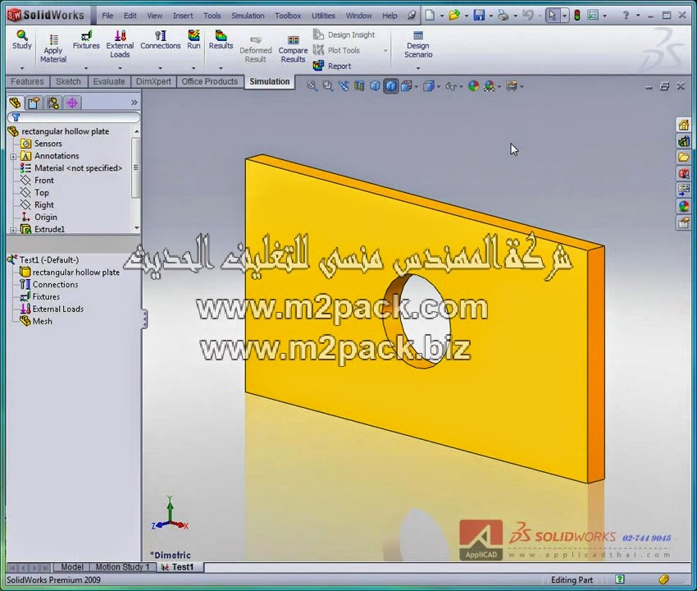The width and height of the screenshot is (697, 591).
Task: Click the Print icon
Action: (x=503, y=16)
